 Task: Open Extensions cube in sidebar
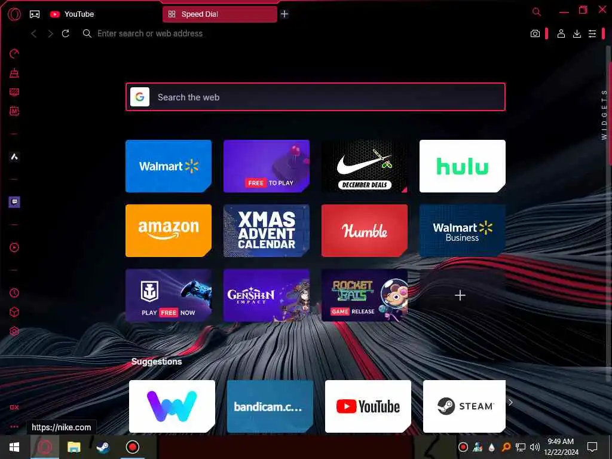(14, 312)
